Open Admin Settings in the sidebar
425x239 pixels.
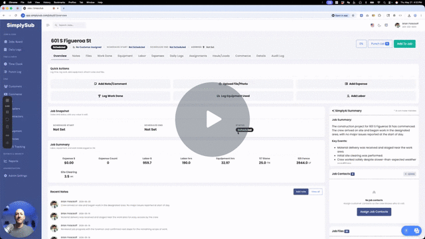click(15, 175)
